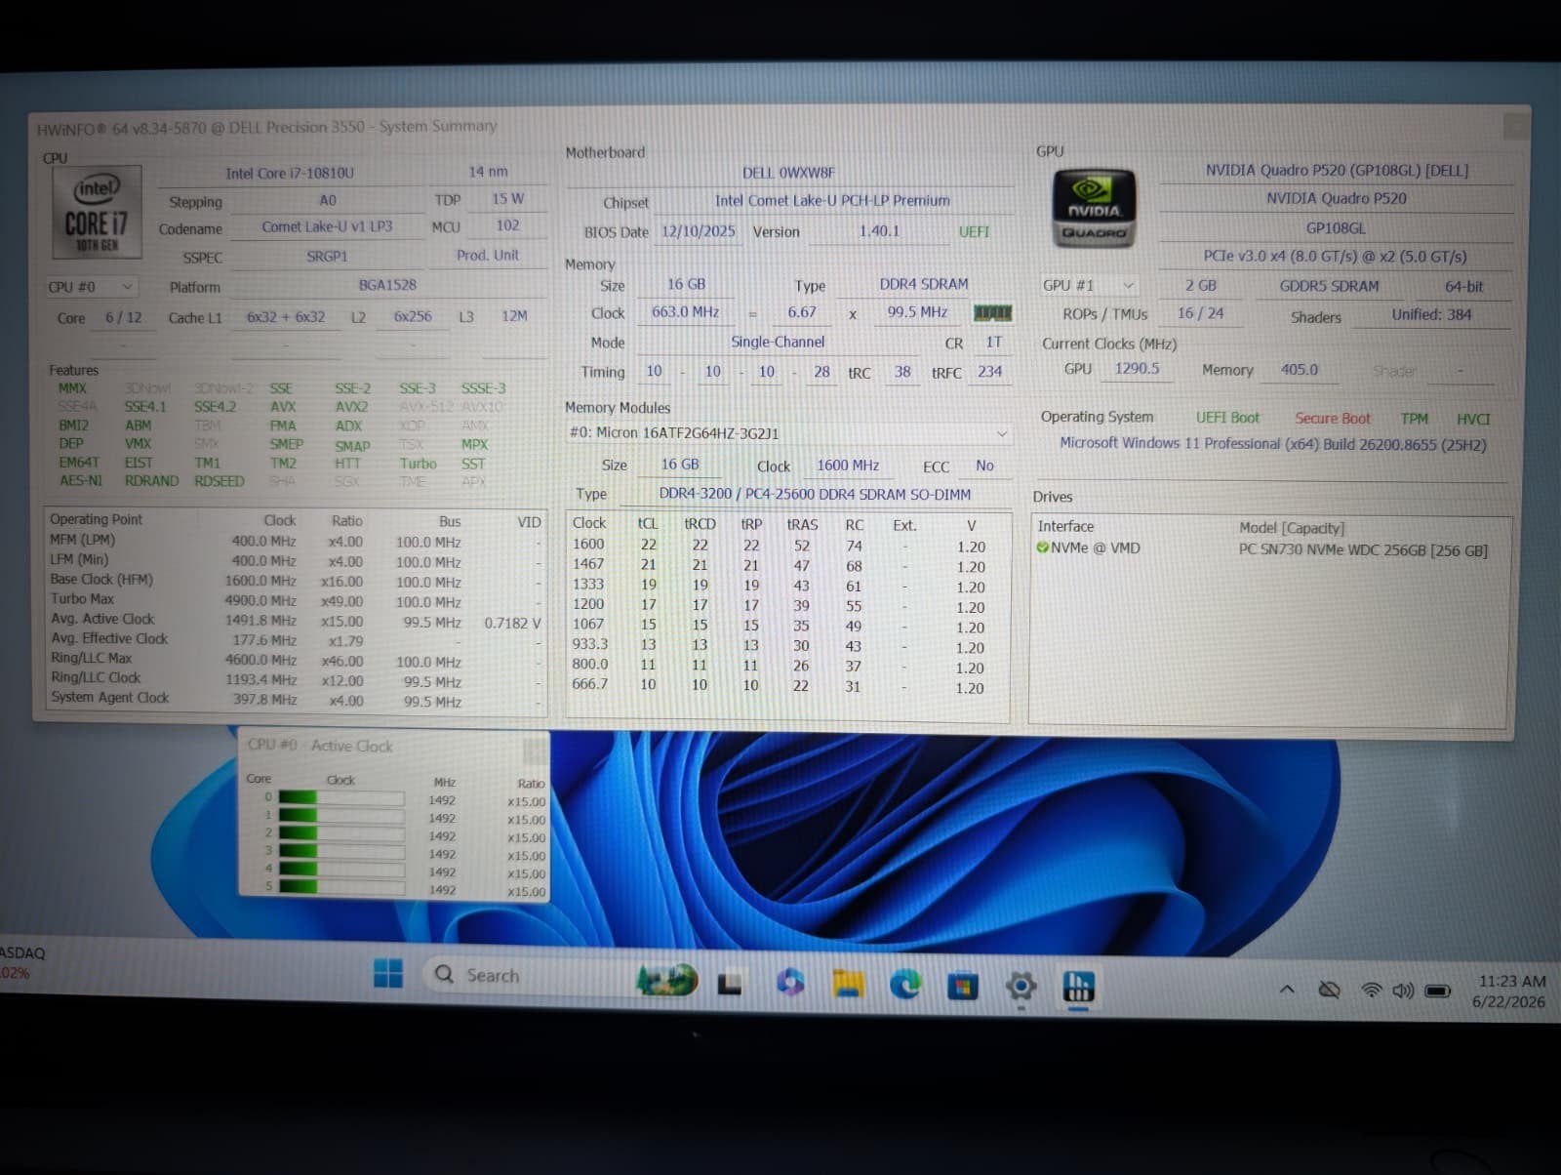Click the Prod. Unit label
This screenshot has width=1561, height=1175.
click(x=488, y=255)
